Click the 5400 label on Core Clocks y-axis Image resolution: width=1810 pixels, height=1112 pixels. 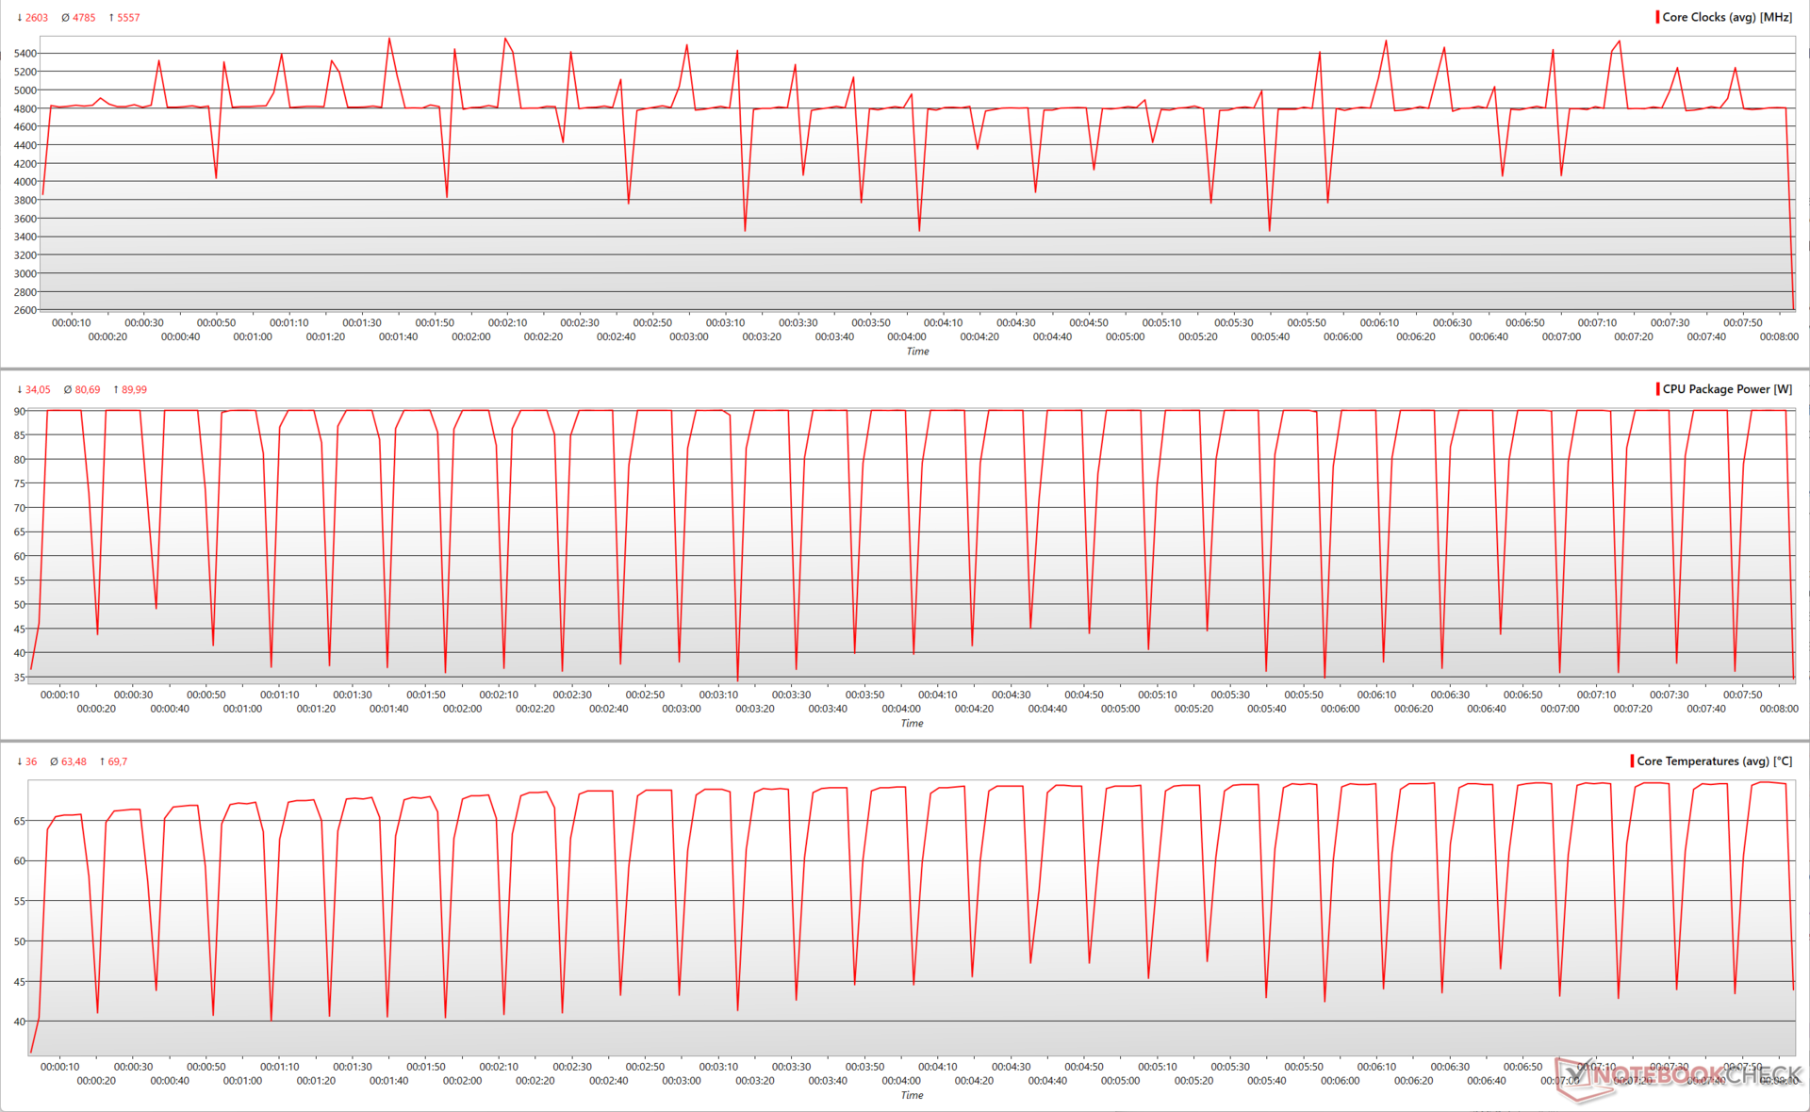25,54
